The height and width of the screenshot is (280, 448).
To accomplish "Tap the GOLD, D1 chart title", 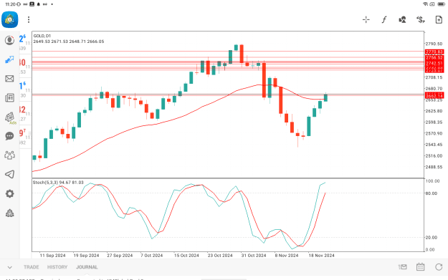I will [42, 36].
